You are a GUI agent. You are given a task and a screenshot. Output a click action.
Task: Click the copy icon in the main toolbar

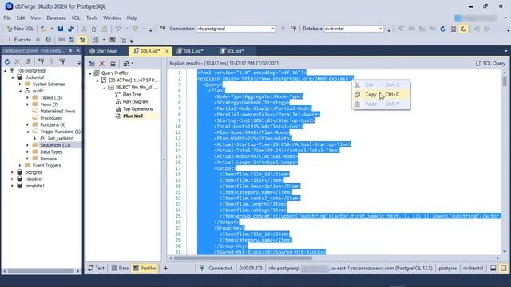pyautogui.click(x=94, y=29)
